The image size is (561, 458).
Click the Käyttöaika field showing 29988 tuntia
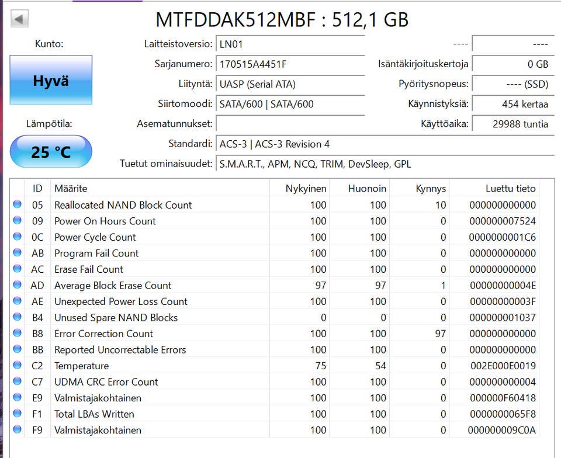coord(512,124)
